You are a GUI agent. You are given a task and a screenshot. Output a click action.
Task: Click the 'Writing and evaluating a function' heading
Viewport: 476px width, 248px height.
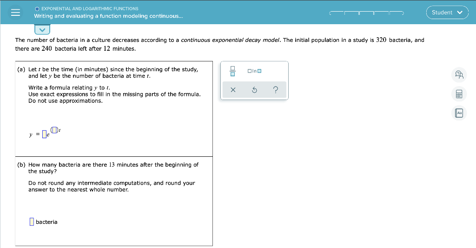[x=108, y=16]
